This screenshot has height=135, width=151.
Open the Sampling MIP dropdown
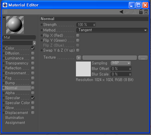click(x=121, y=63)
